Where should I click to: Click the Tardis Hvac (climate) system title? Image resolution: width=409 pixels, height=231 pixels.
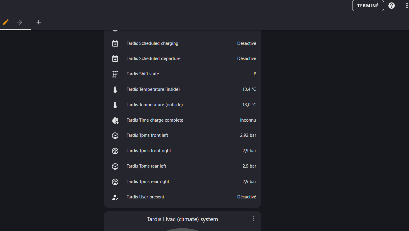(182, 219)
